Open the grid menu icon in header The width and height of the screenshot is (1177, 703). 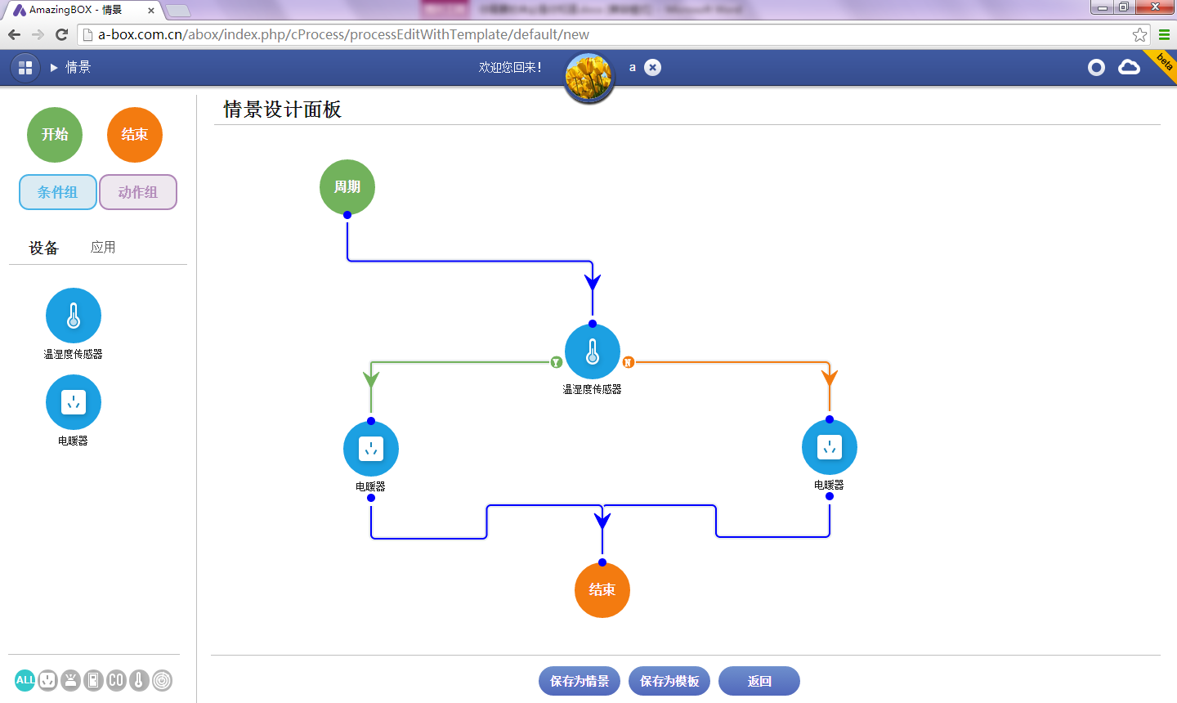coord(25,68)
